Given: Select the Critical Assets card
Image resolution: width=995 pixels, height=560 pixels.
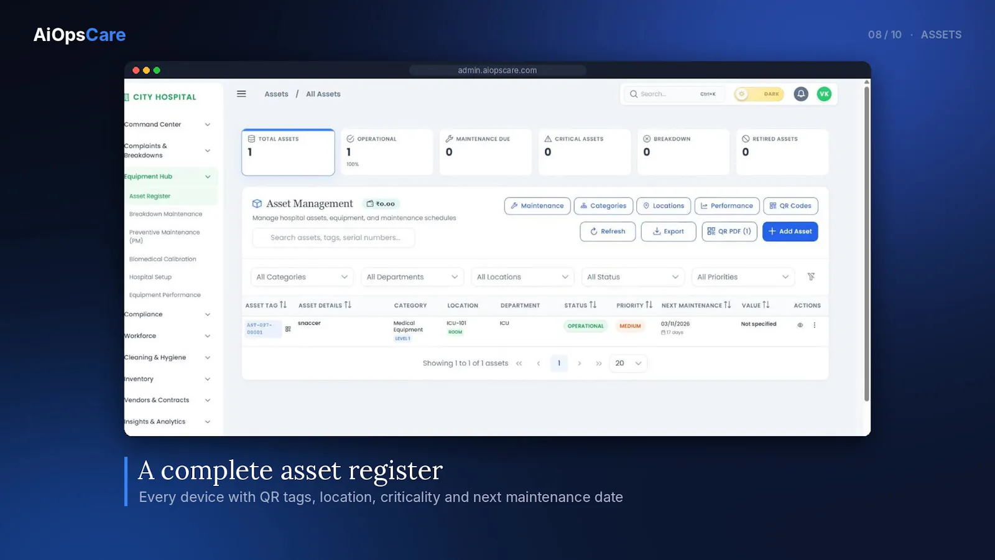Looking at the screenshot, I should 585,152.
